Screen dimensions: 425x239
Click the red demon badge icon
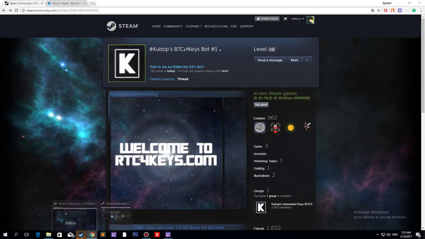pos(275,127)
